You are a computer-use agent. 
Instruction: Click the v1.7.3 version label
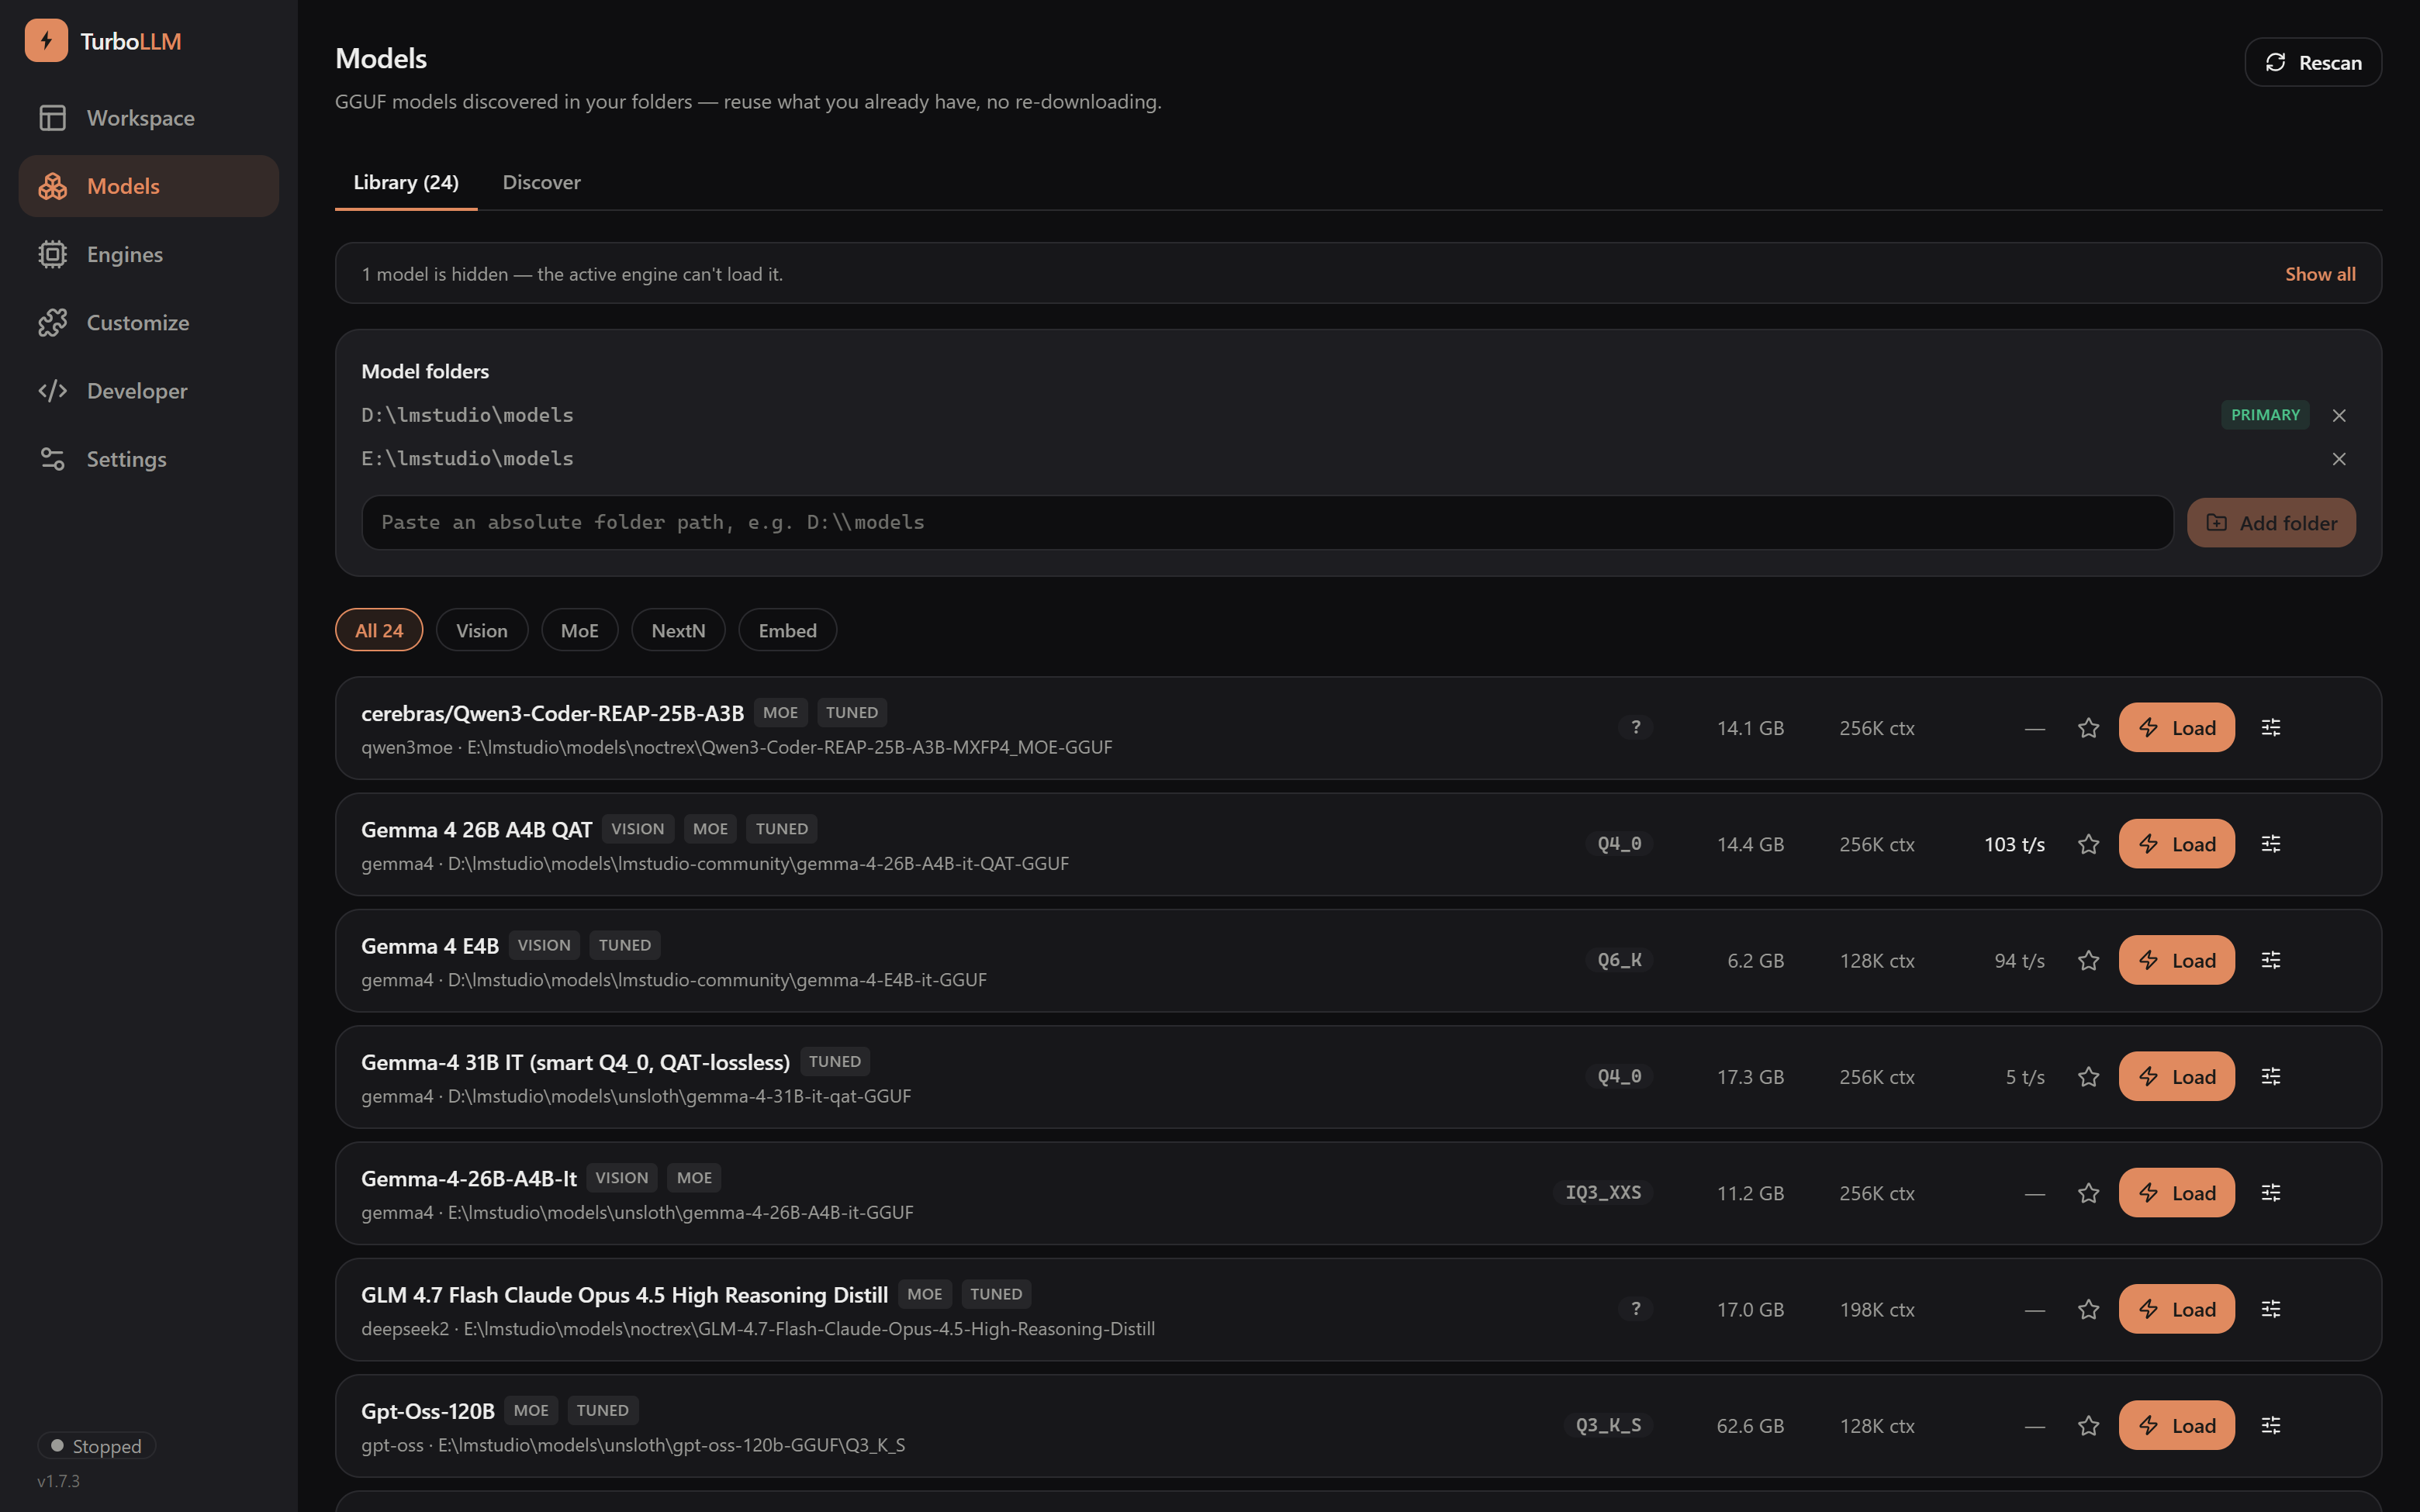58,1481
